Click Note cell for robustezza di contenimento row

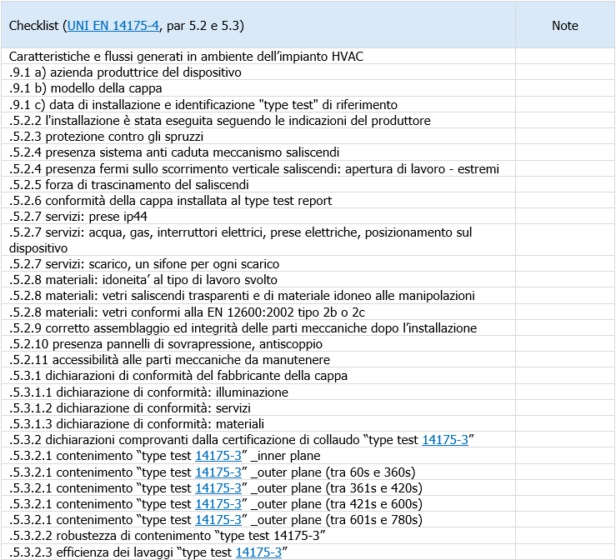click(x=564, y=535)
